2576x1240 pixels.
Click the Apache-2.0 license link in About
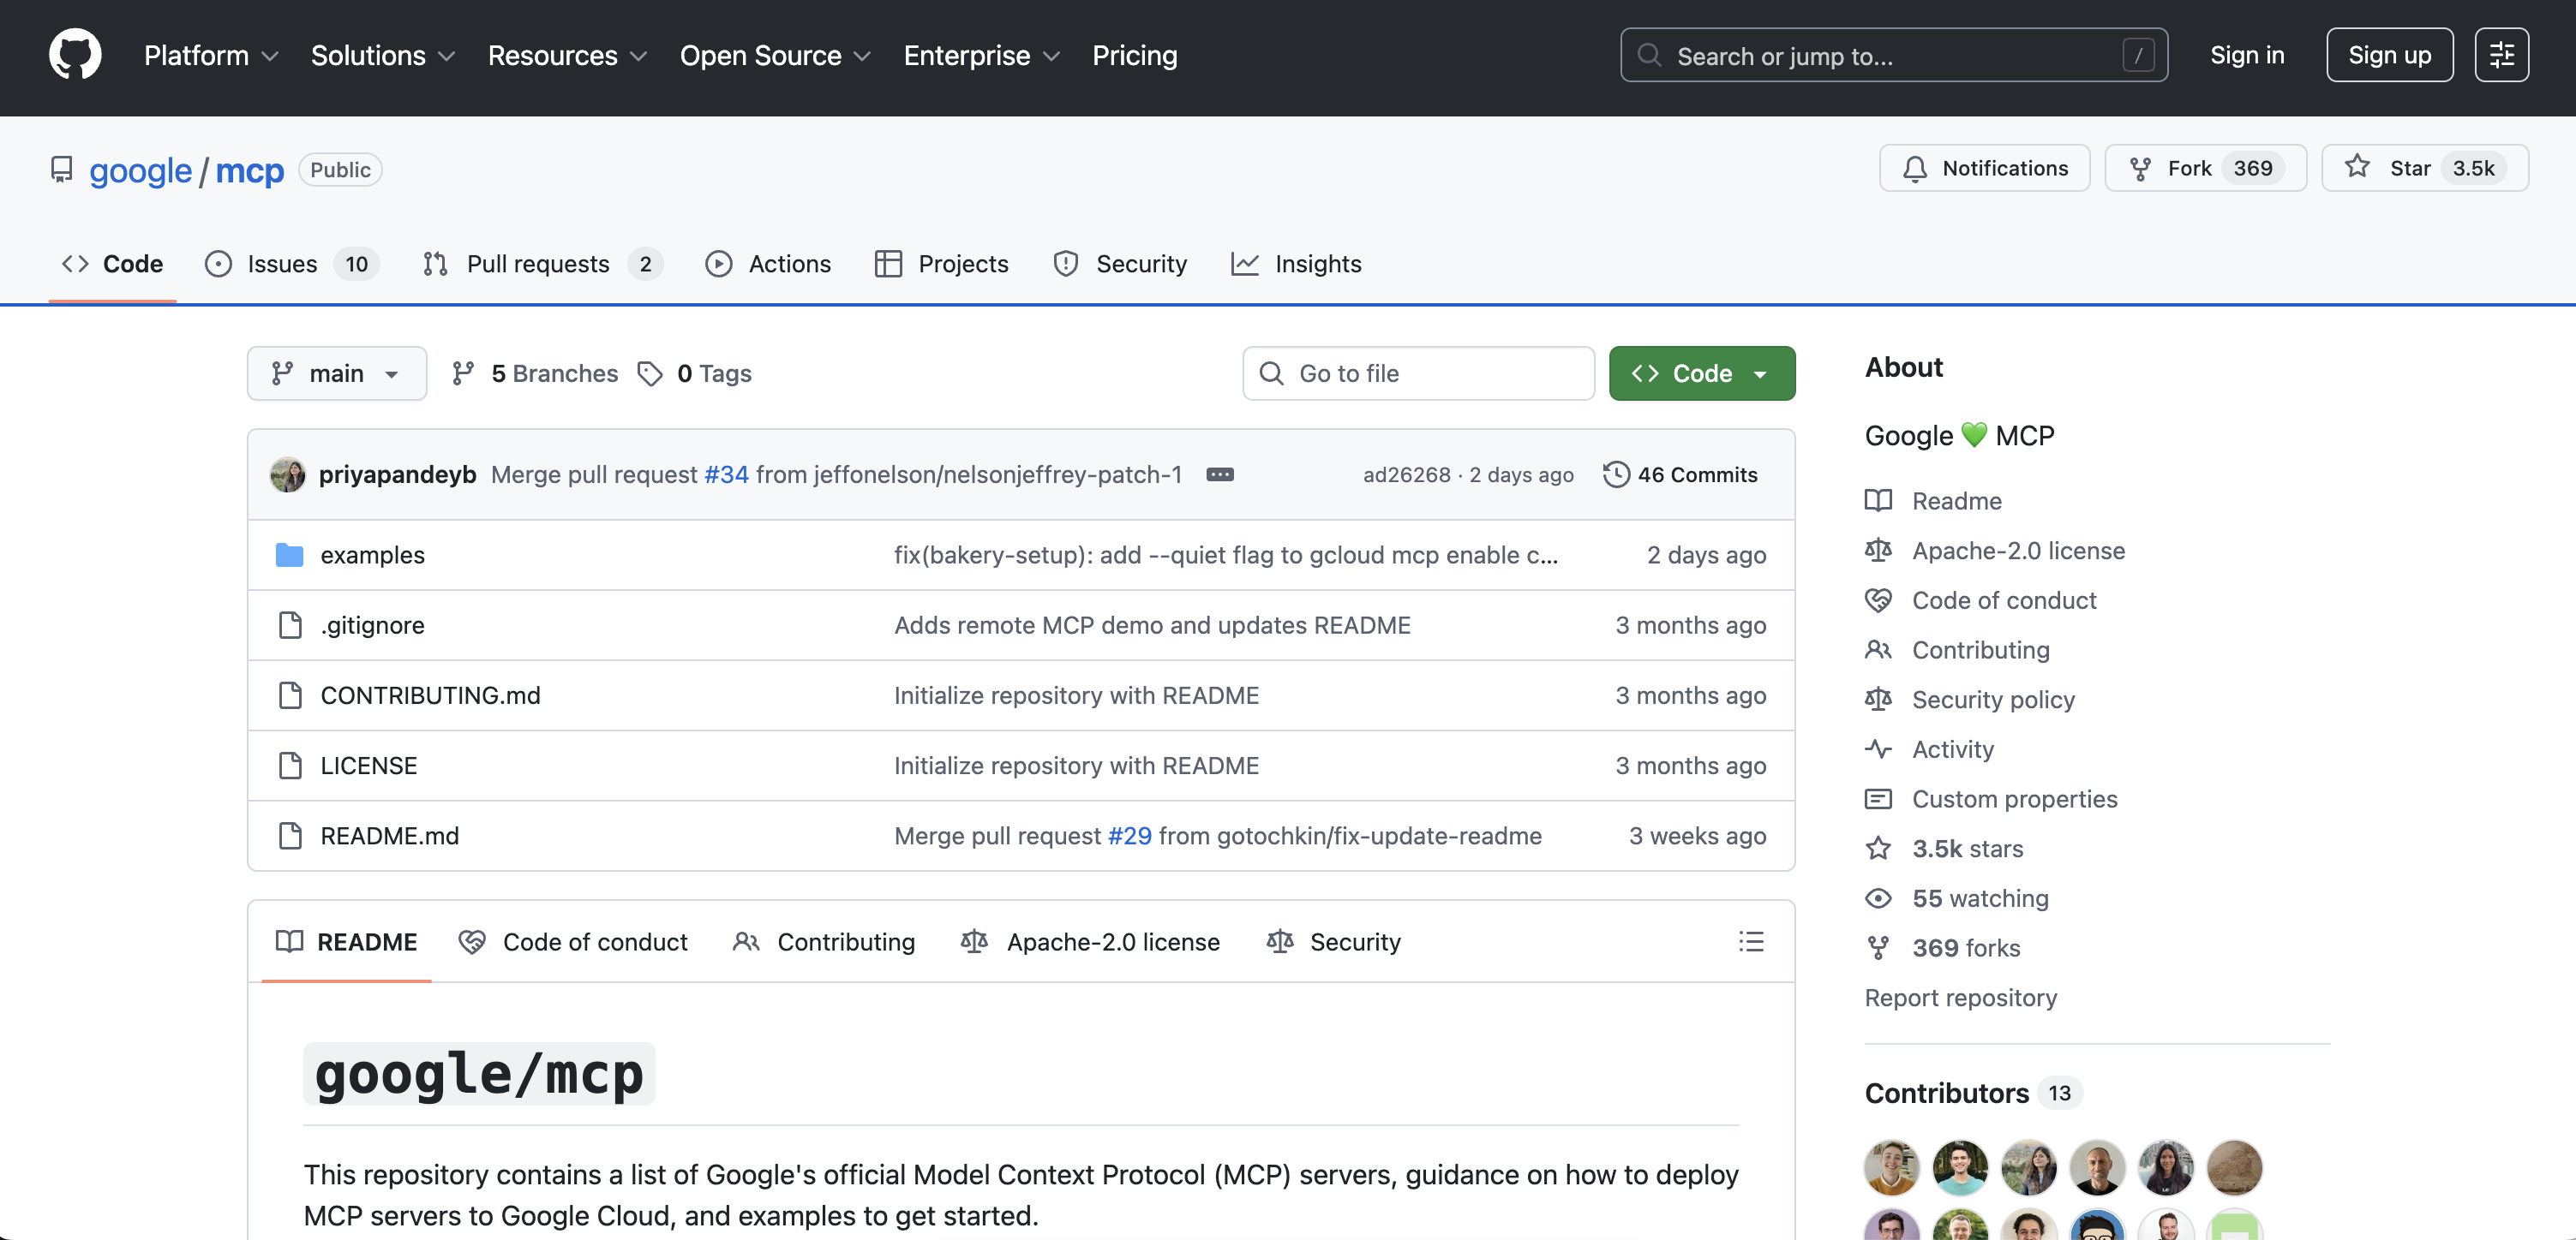point(2018,551)
